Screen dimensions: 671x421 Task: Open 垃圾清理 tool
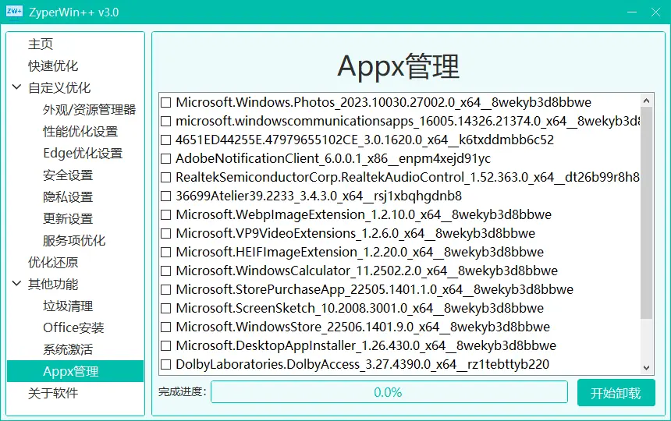coord(68,306)
